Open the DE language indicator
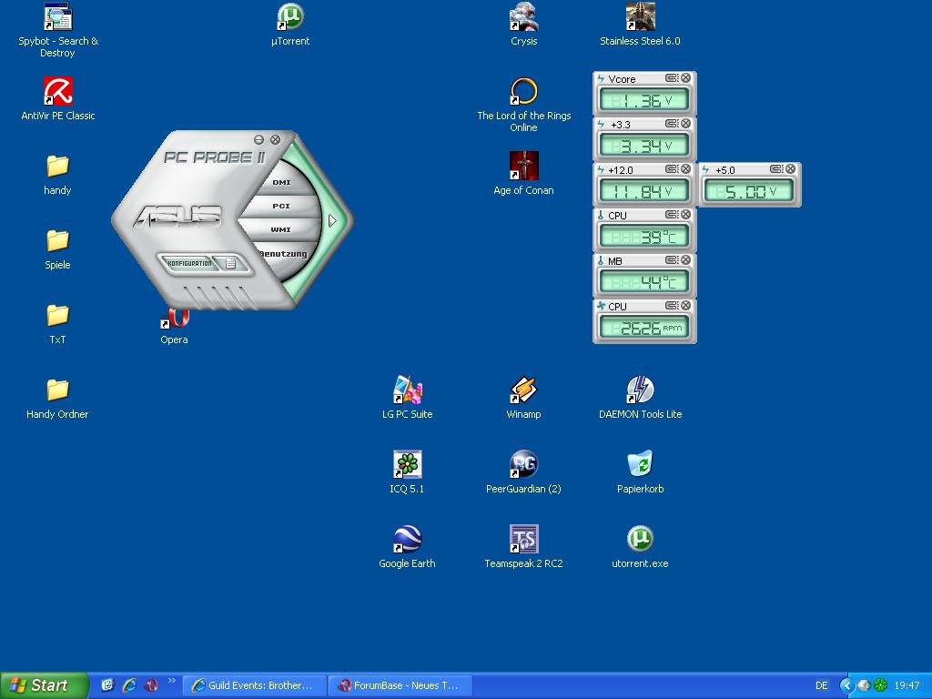 pos(822,685)
